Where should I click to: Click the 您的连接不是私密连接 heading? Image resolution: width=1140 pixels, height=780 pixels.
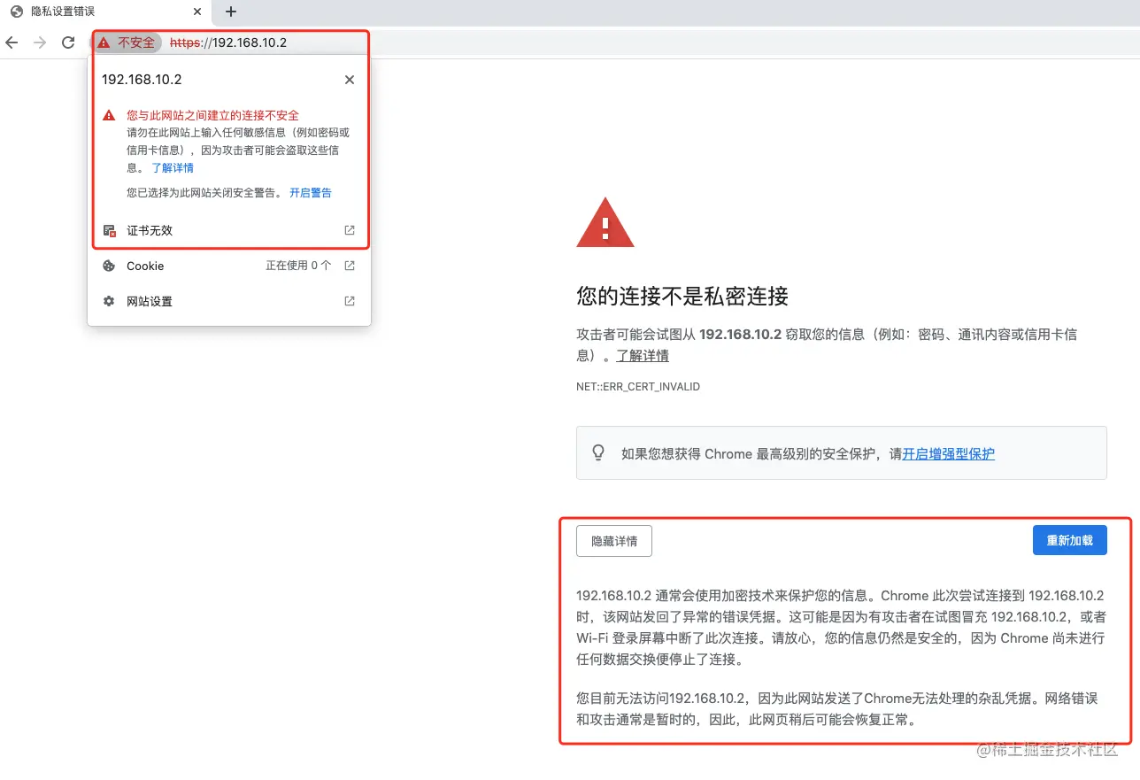(x=682, y=296)
